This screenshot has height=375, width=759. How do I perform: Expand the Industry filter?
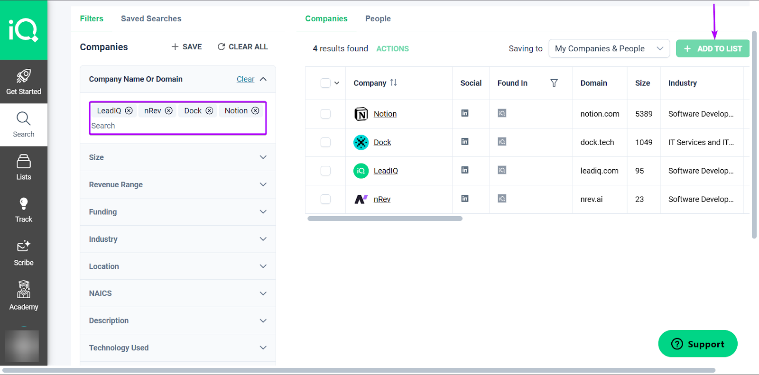coord(178,239)
